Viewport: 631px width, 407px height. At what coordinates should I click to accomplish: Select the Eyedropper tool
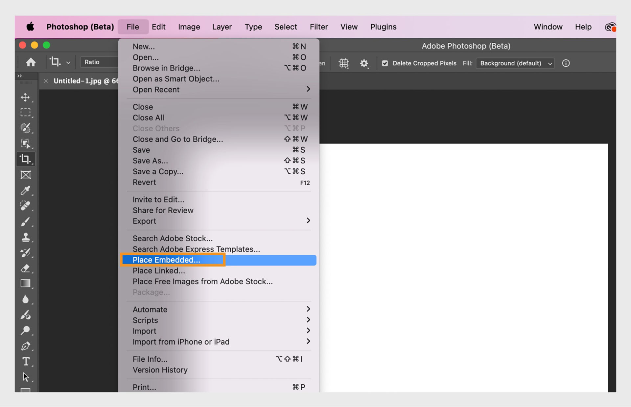[25, 190]
